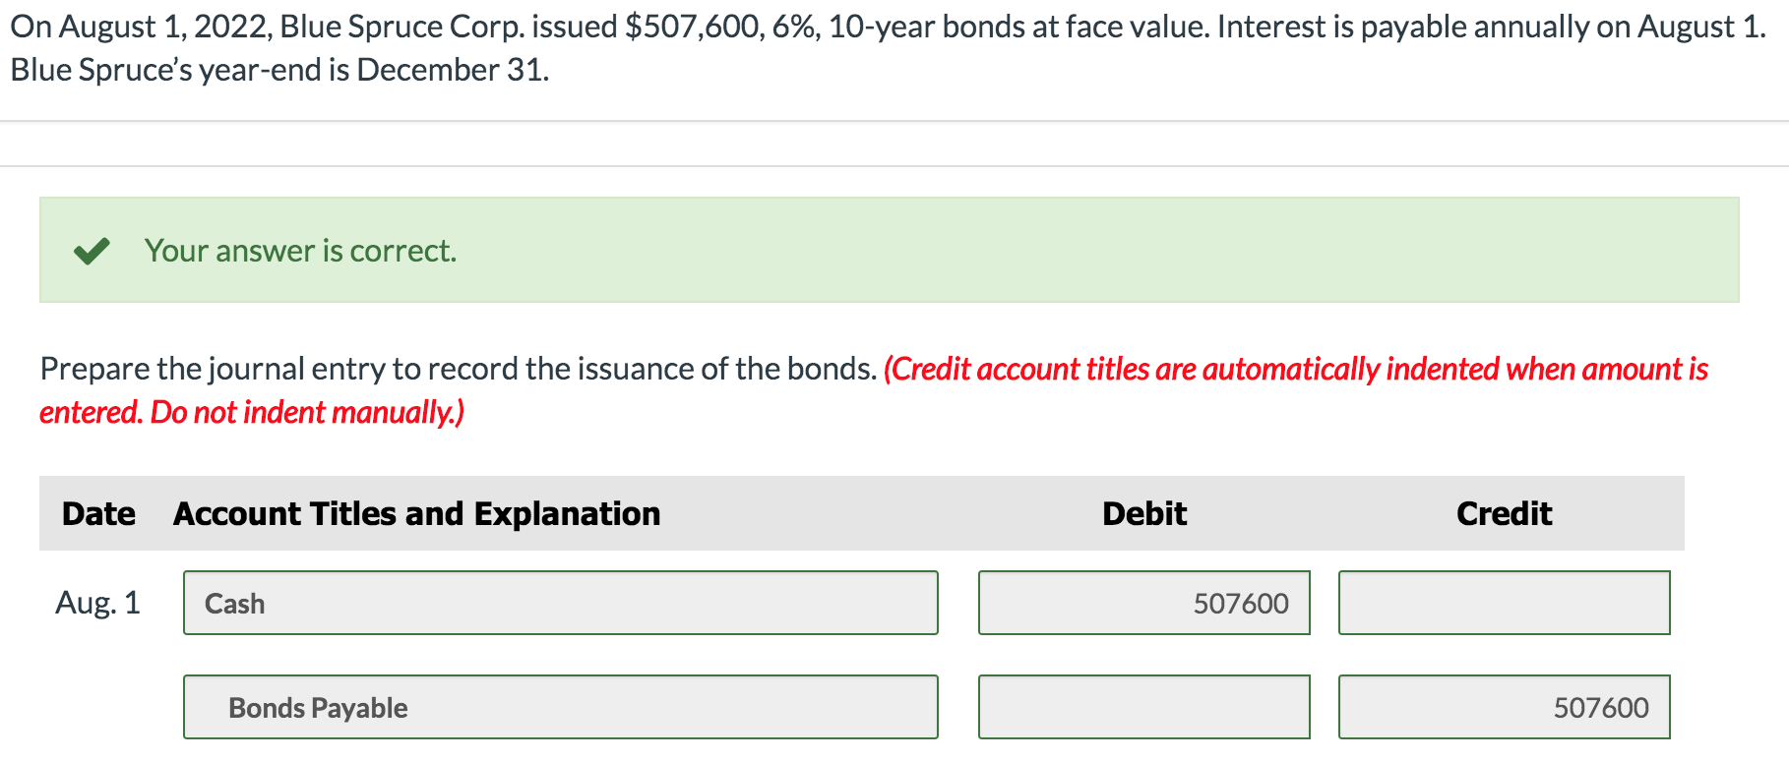1789x761 pixels.
Task: Click the credit amount field showing 507600
Action: pyautogui.click(x=1503, y=706)
